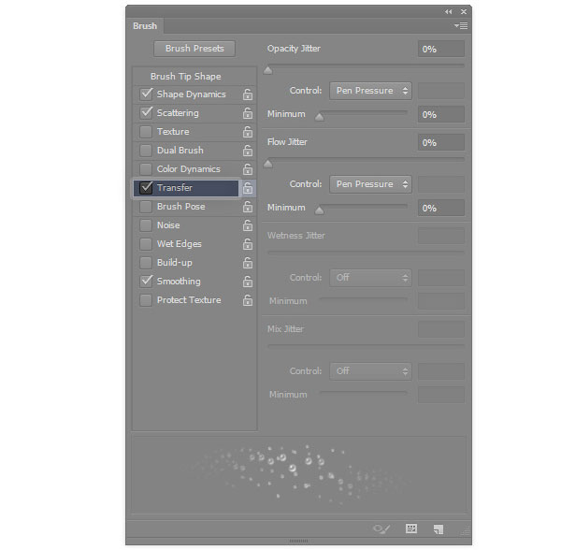Toggle lock for Build-up
This screenshot has width=561, height=550.
248,263
